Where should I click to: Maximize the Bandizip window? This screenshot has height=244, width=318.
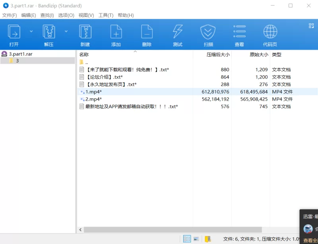(x=291, y=6)
